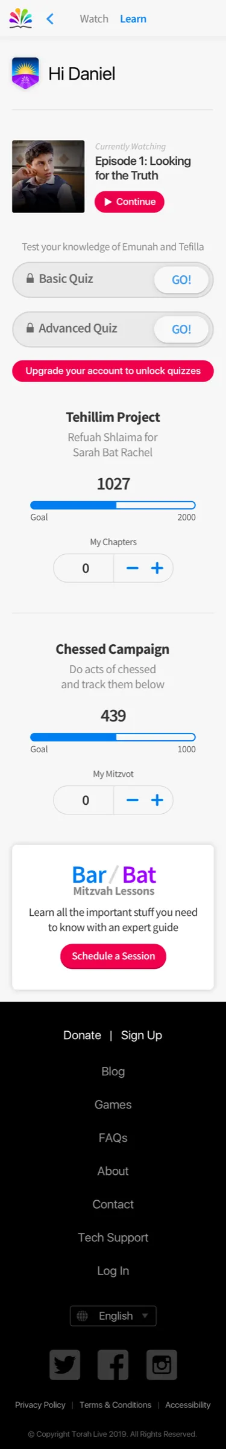Open the Twitter icon in the footer
226x1449 pixels.
click(64, 1364)
